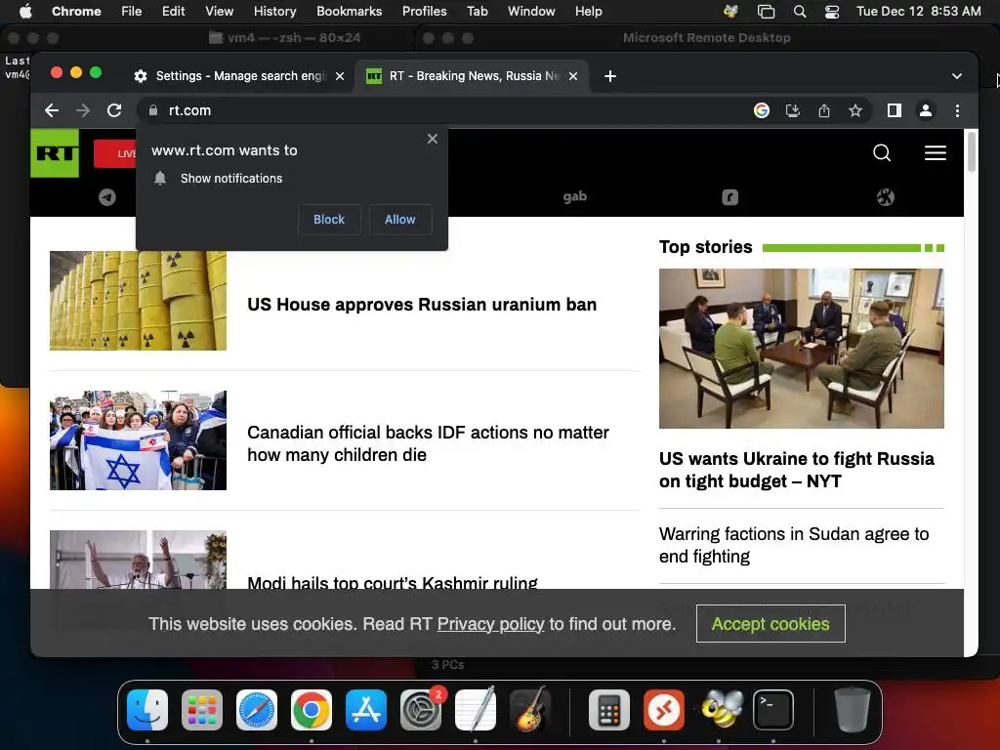Click the Israeli flag crowd thumbnail
Image resolution: width=1000 pixels, height=750 pixels.
click(x=138, y=440)
